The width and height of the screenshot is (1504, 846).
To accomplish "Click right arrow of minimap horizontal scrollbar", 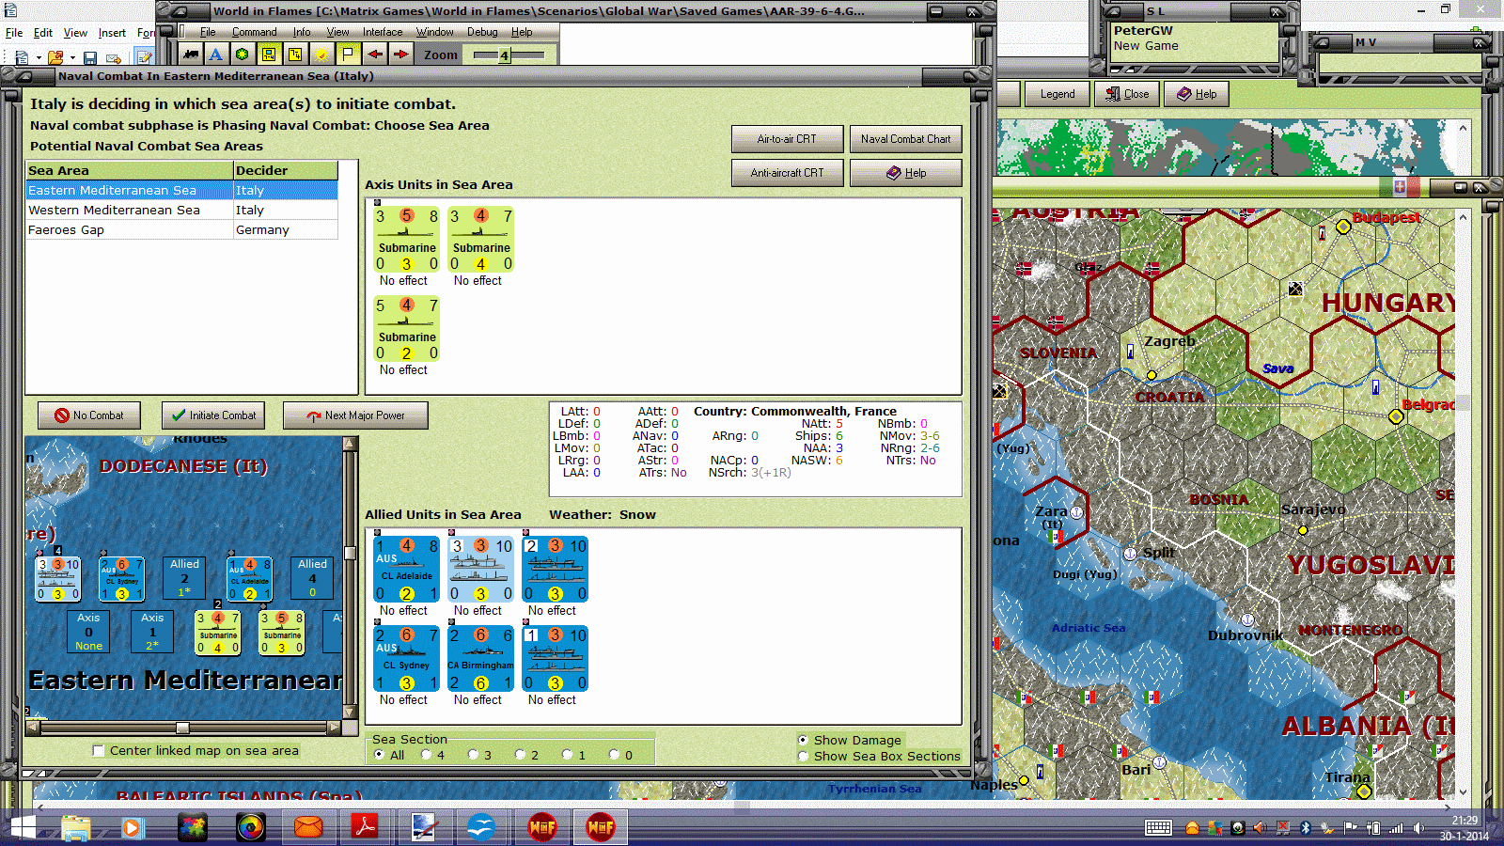I will coord(334,728).
